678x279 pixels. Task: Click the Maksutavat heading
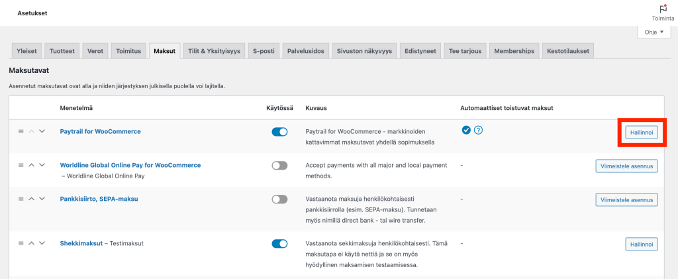tap(30, 70)
